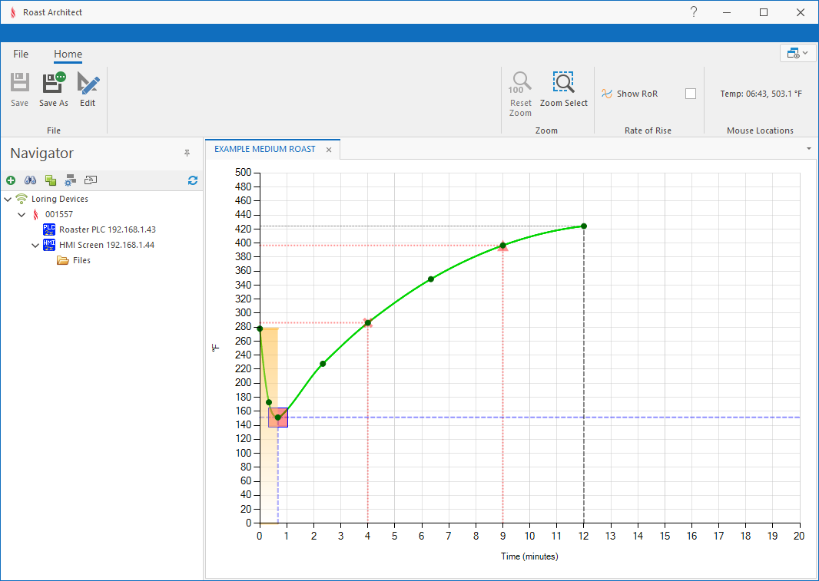Collapse the Loring Devices tree node

8,200
